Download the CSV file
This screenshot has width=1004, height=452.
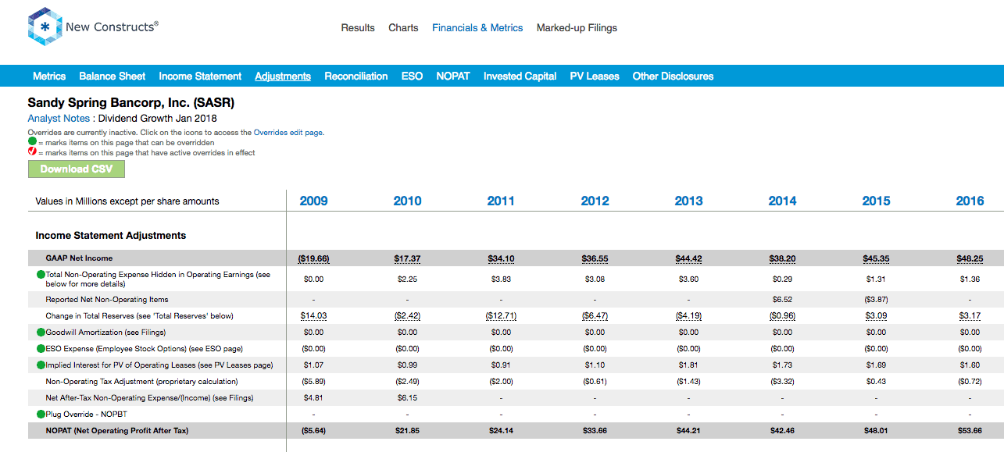[x=77, y=169]
